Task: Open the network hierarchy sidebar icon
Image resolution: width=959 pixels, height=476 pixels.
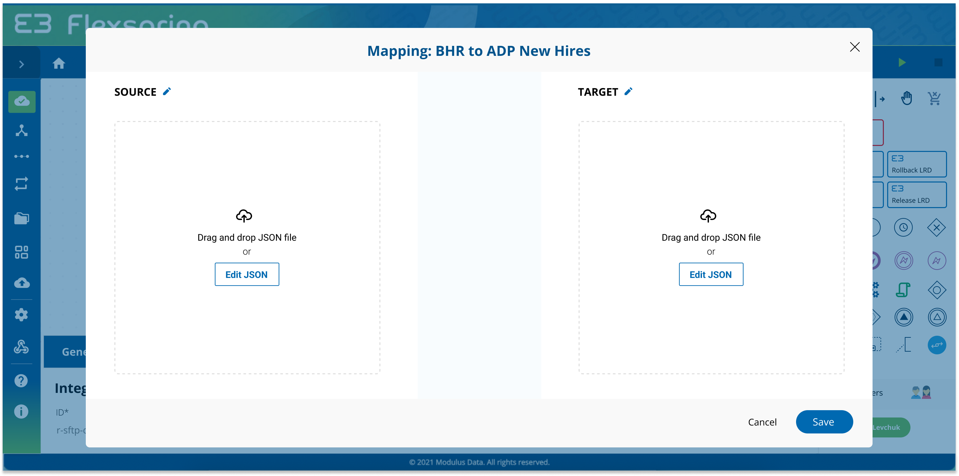Action: click(x=22, y=131)
